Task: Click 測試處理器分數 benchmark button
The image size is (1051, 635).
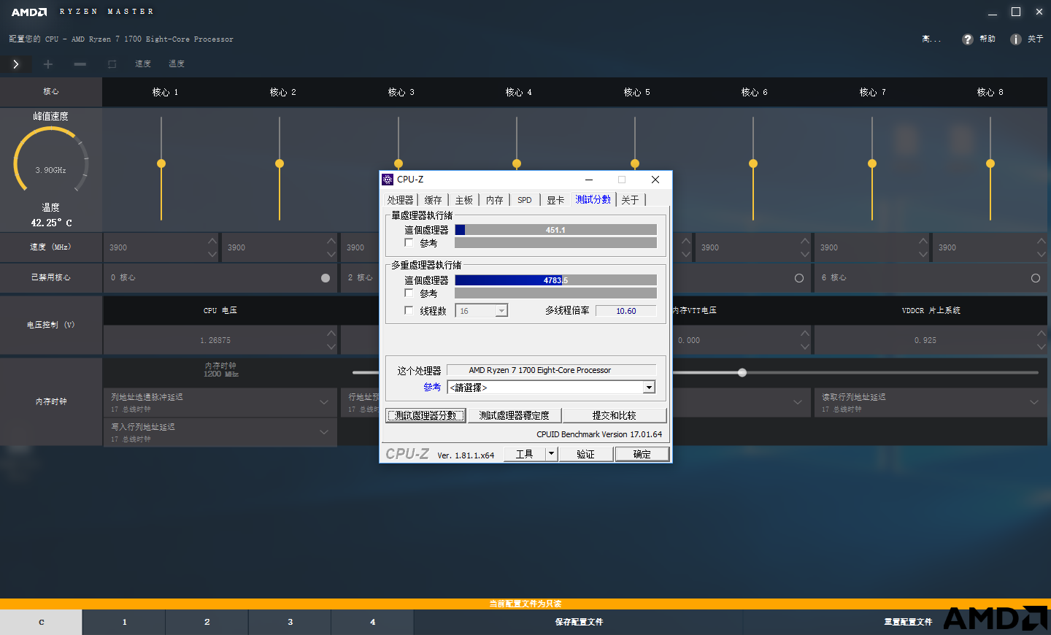Action: 426,415
